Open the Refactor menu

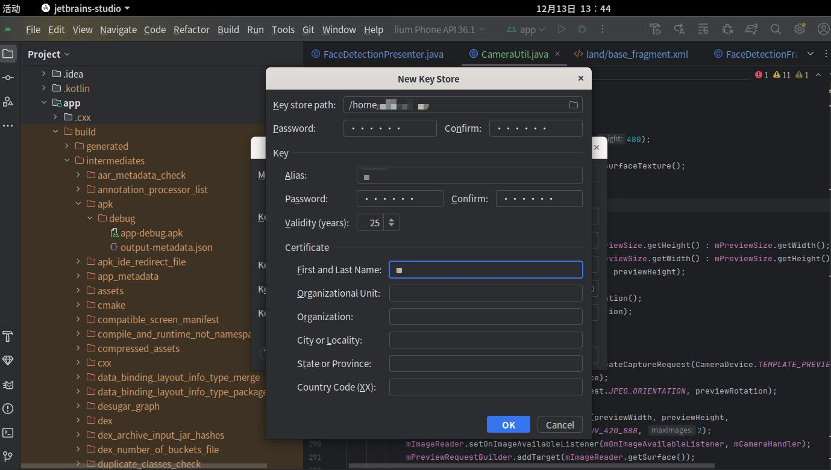coord(192,29)
